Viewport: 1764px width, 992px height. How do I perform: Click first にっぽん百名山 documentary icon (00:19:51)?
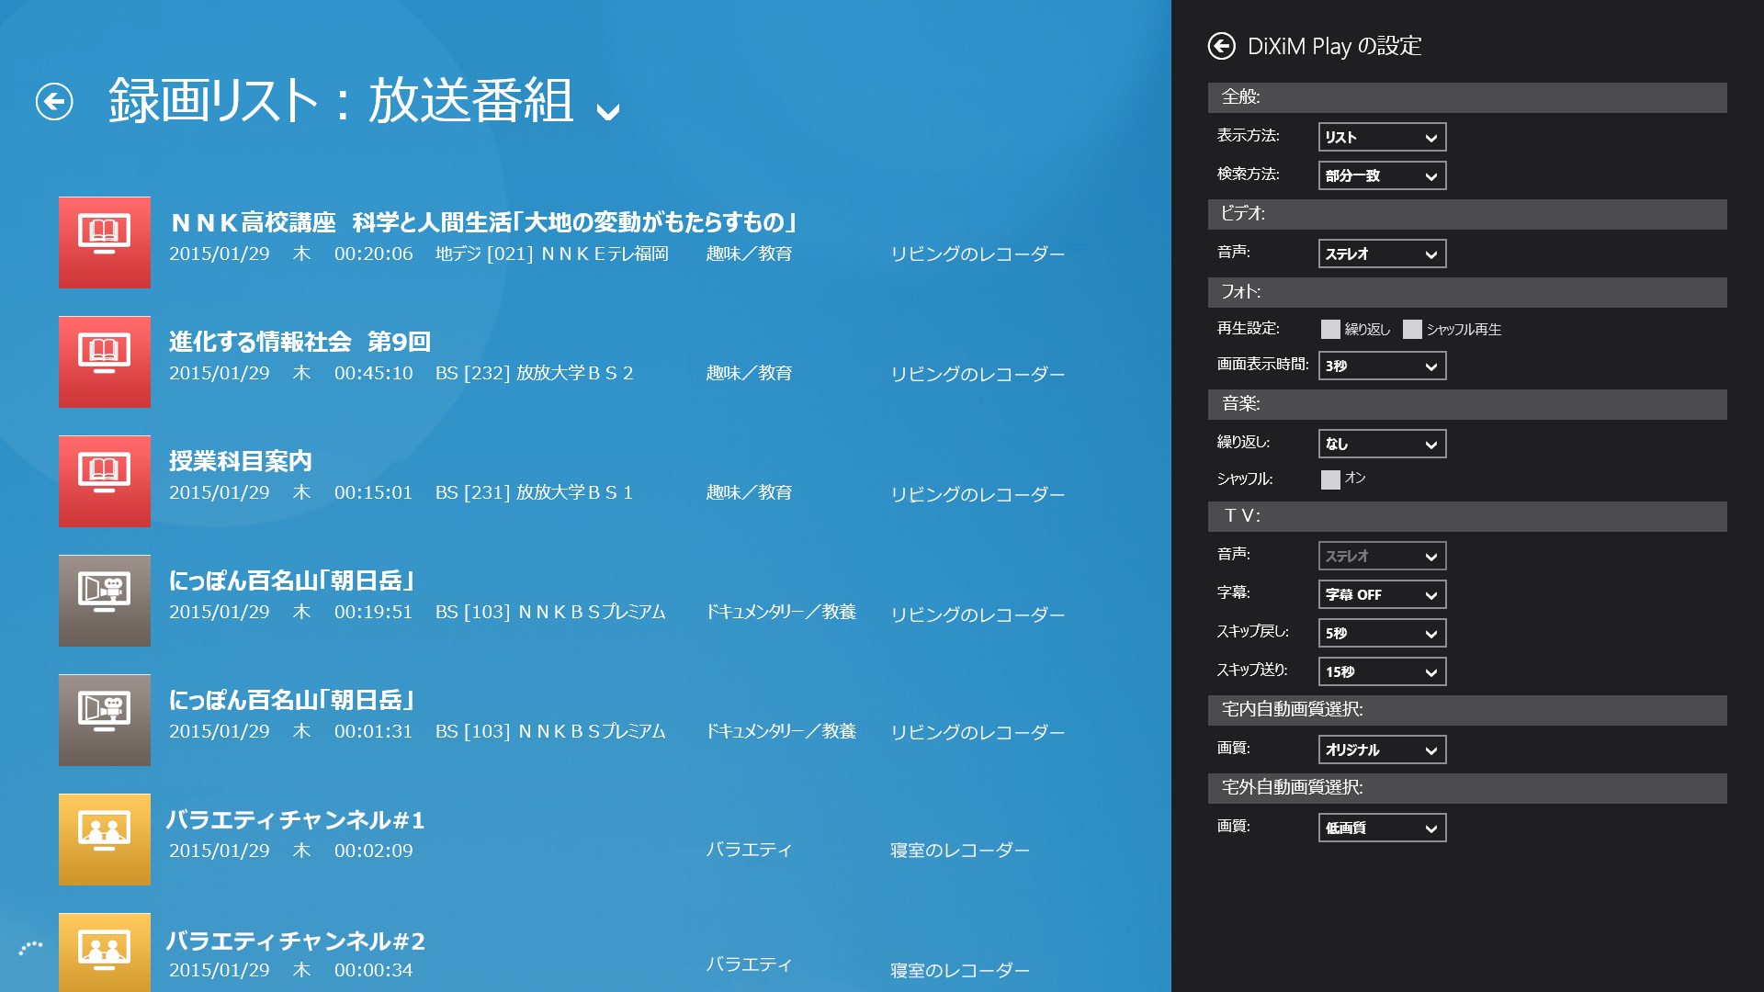click(x=105, y=601)
